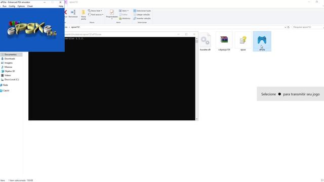Open Catch! in the navigation pane
Screen dimensions: 324x182
coord(6,90)
